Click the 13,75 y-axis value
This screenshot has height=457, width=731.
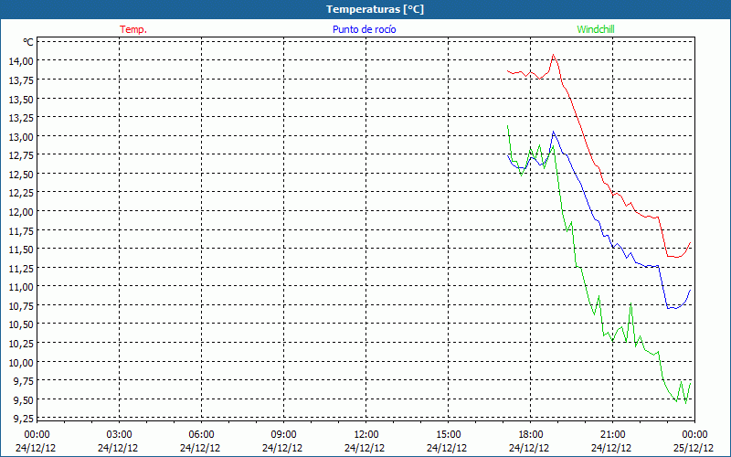(21, 80)
